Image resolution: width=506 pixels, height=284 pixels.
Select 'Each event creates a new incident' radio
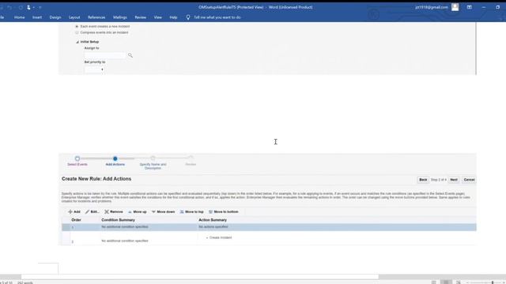(77, 26)
